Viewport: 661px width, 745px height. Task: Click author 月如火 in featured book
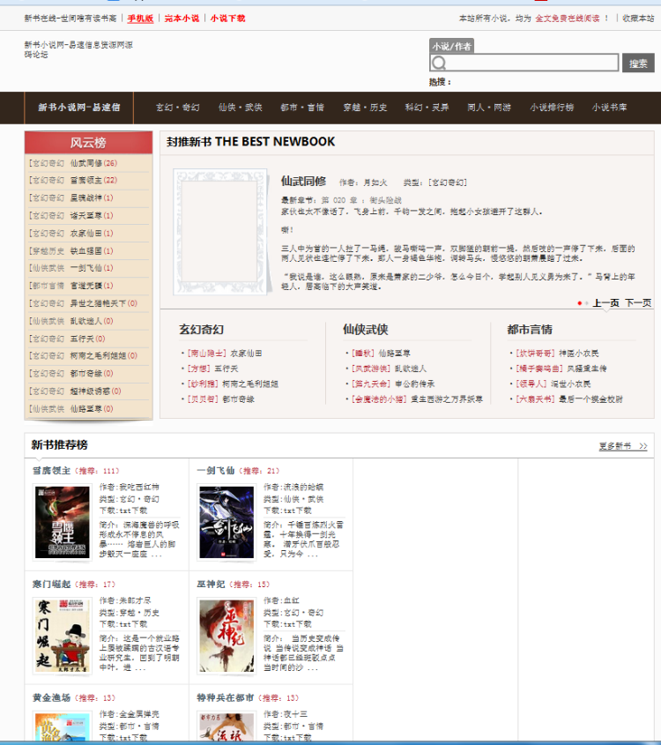[375, 183]
